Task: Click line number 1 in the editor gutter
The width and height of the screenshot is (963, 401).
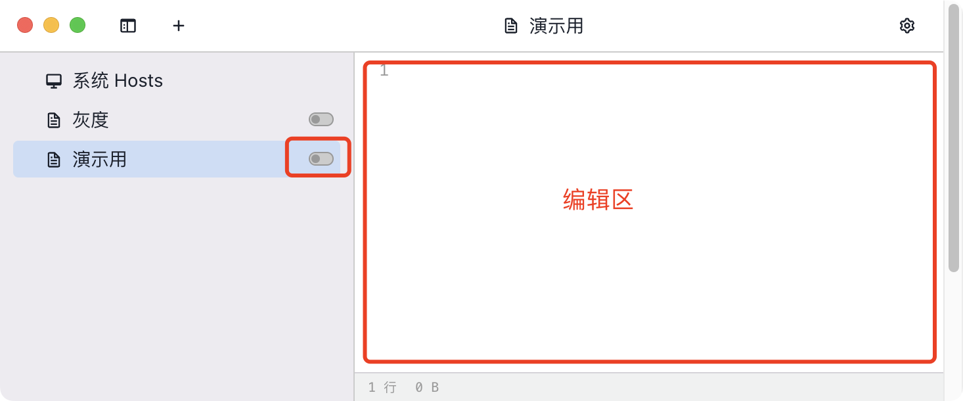Action: point(384,70)
